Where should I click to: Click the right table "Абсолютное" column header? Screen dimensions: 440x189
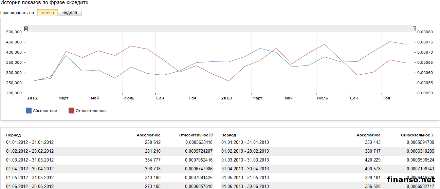click(368, 135)
